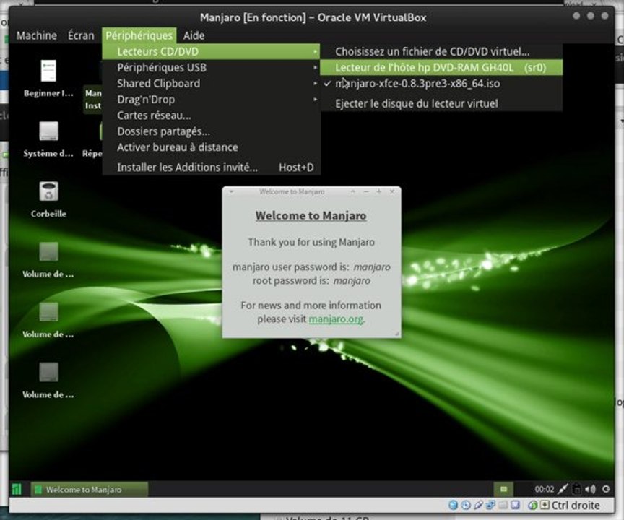Click the display indicator in VirtualBox status bar
This screenshot has width=624, height=520.
tap(515, 505)
